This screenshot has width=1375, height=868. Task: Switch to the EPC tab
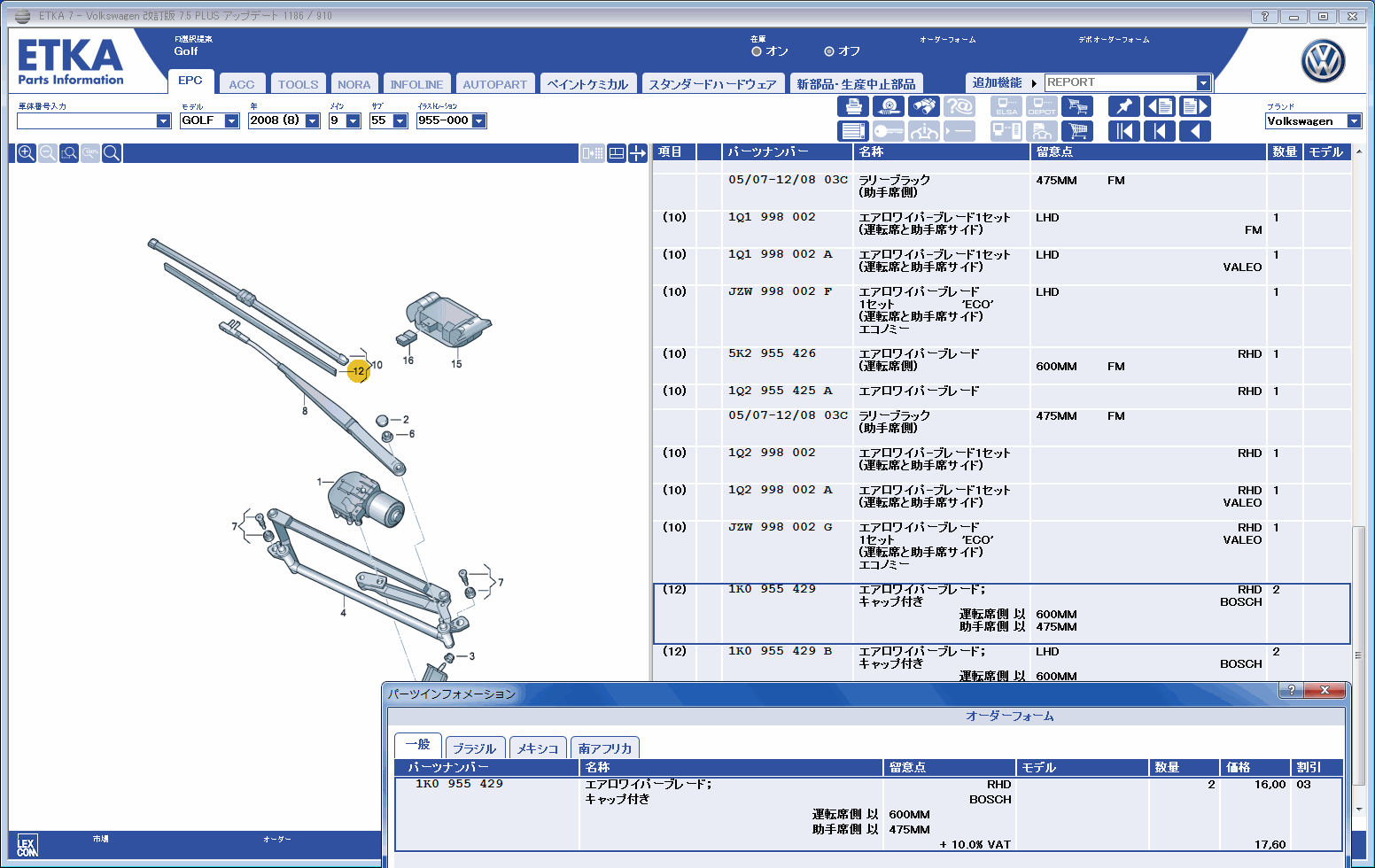pos(190,81)
